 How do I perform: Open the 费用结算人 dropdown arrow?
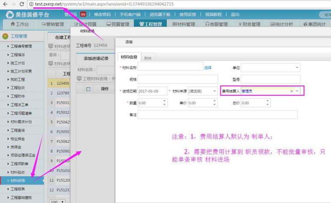click(297, 91)
